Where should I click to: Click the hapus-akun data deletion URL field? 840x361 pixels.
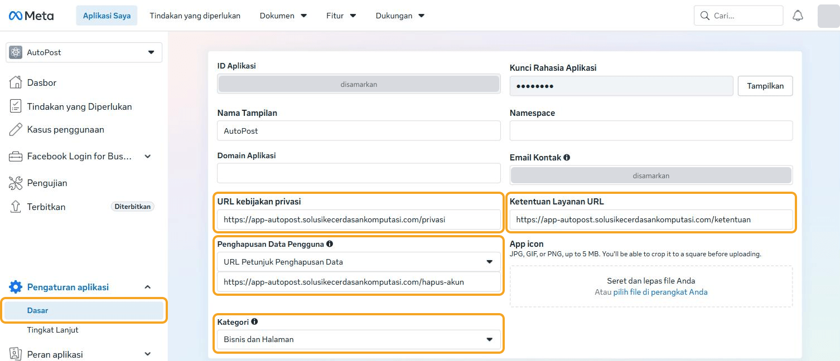[x=359, y=282]
